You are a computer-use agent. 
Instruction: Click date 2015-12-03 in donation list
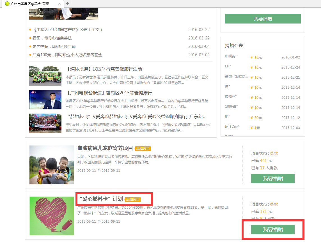coord(290,128)
